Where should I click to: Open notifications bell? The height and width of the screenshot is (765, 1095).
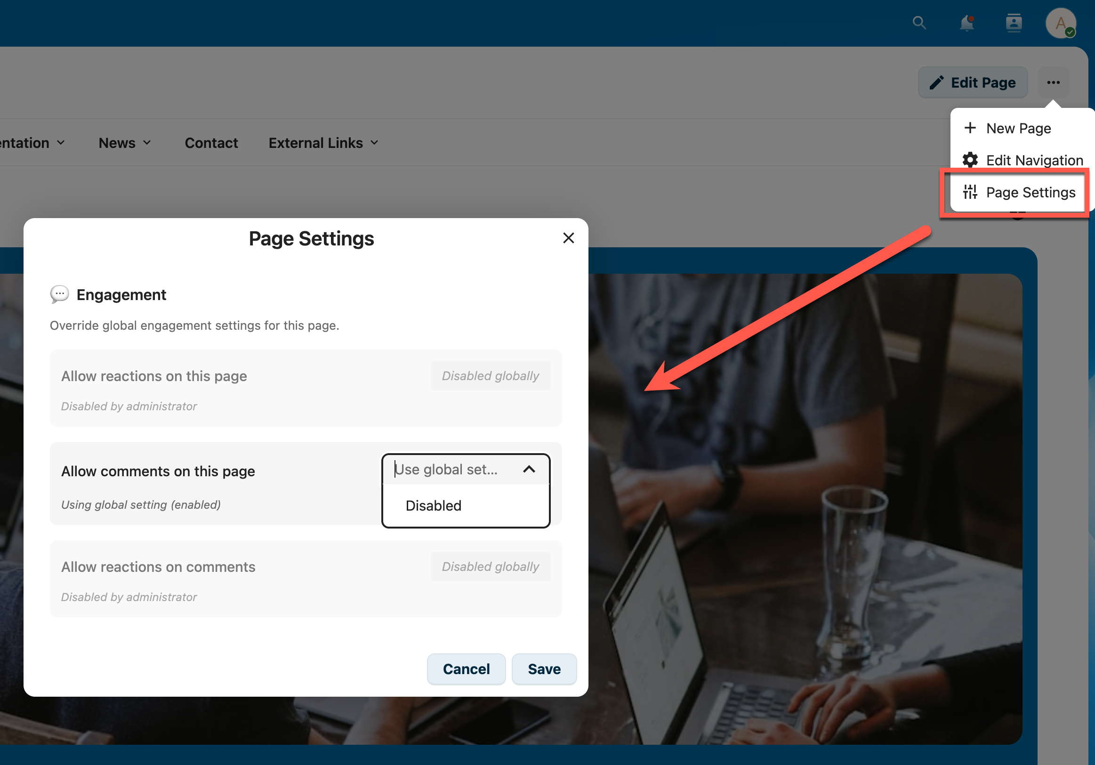(x=966, y=23)
